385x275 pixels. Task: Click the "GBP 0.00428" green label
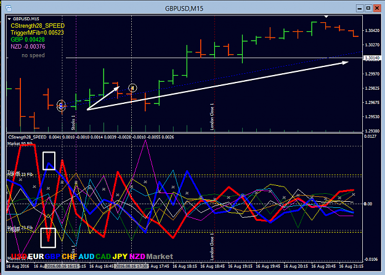coord(28,39)
